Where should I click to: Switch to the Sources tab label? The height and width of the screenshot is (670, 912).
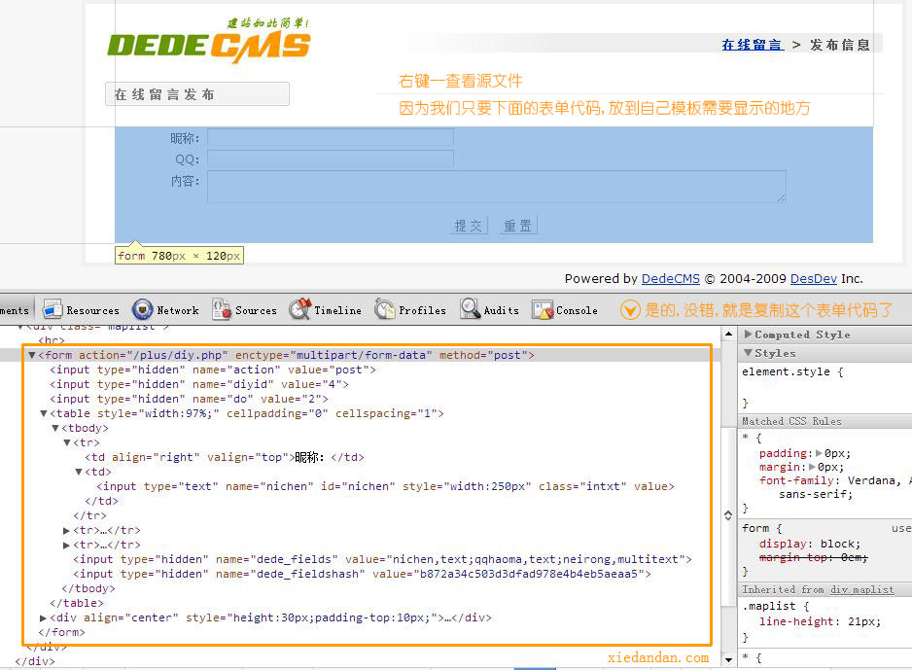(x=256, y=310)
